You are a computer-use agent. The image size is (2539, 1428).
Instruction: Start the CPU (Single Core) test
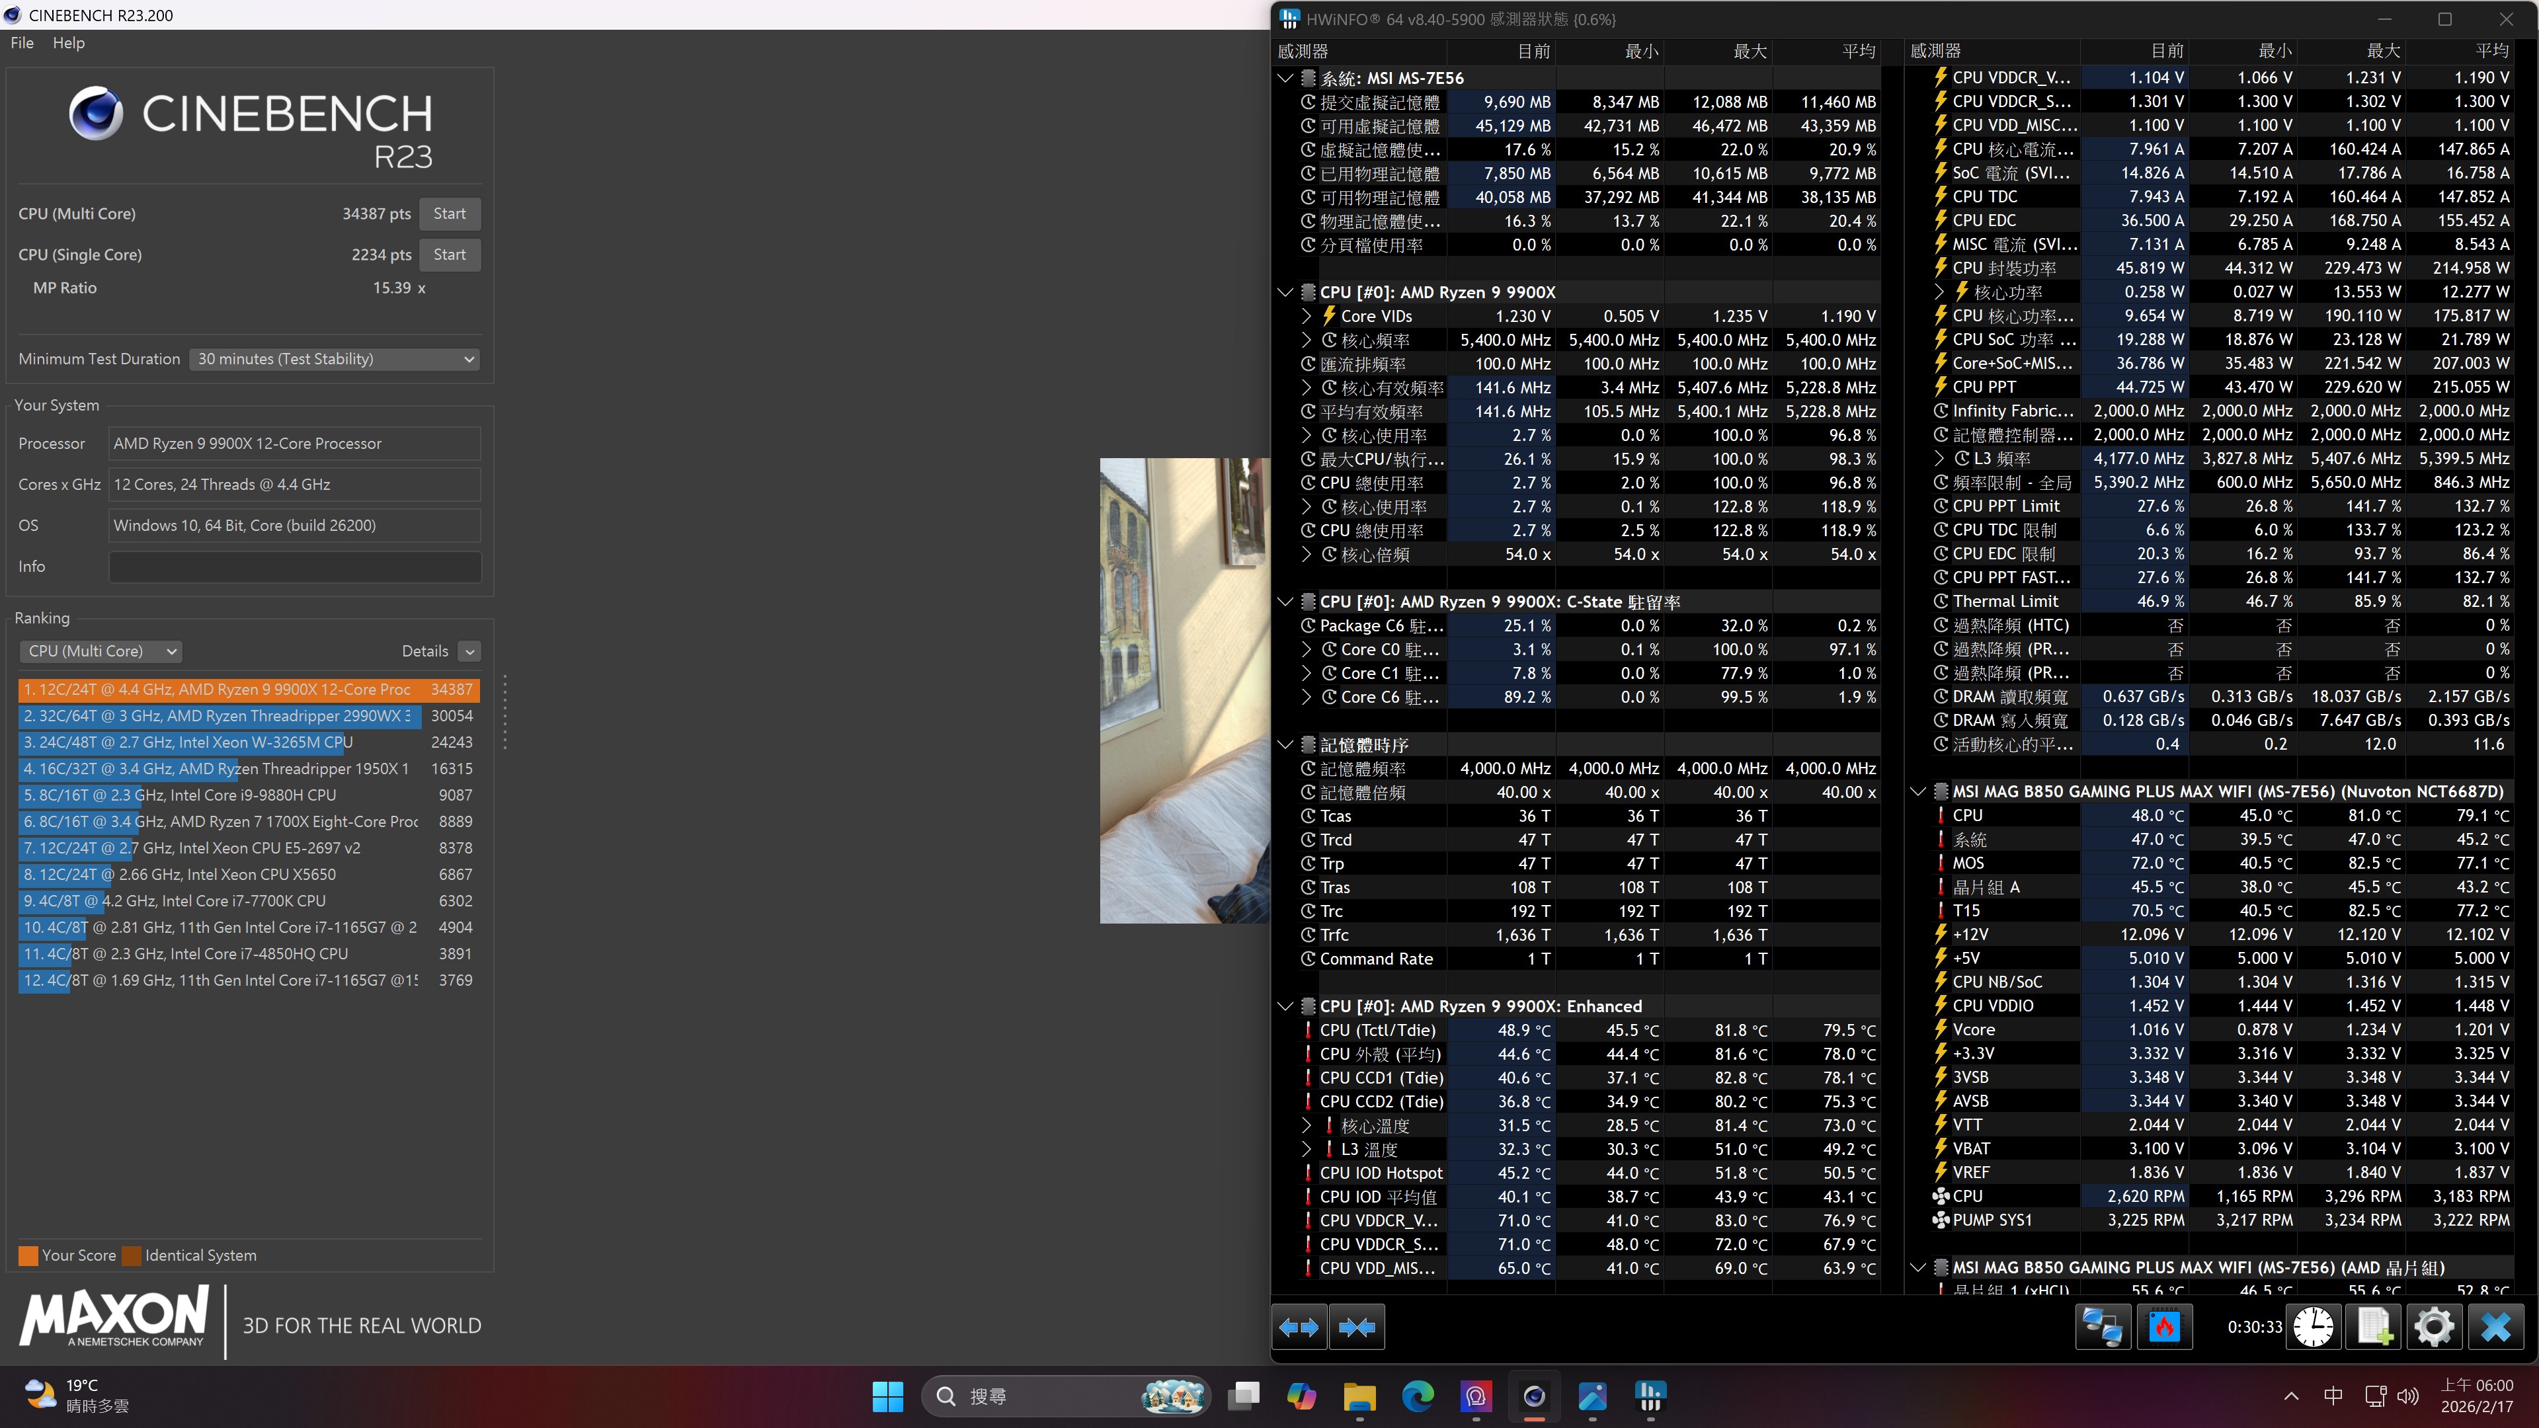(x=450, y=255)
